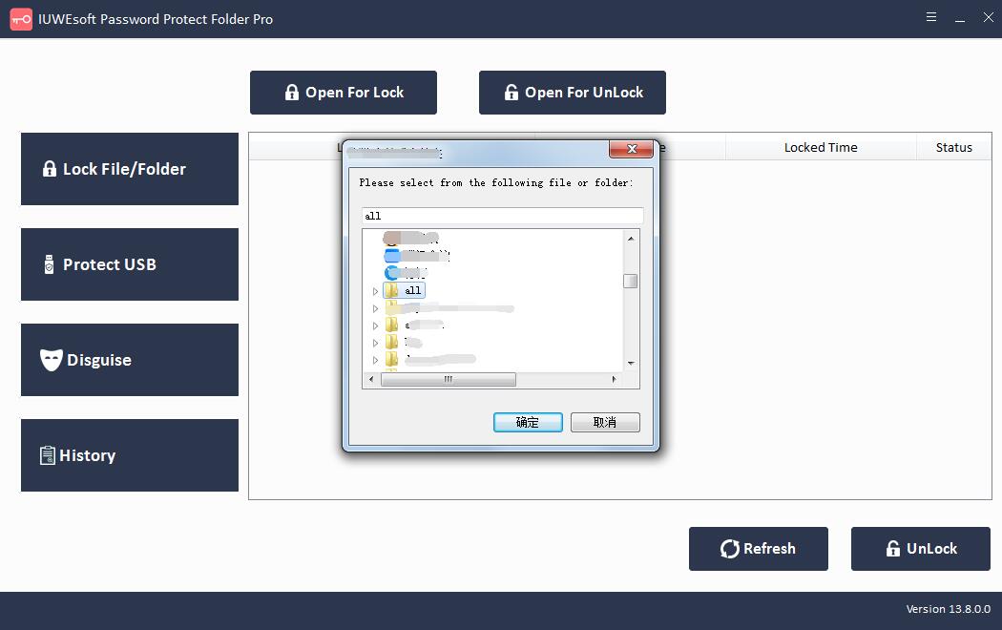Select the Lock File/Folder tab
The height and width of the screenshot is (630, 1002).
tap(130, 169)
